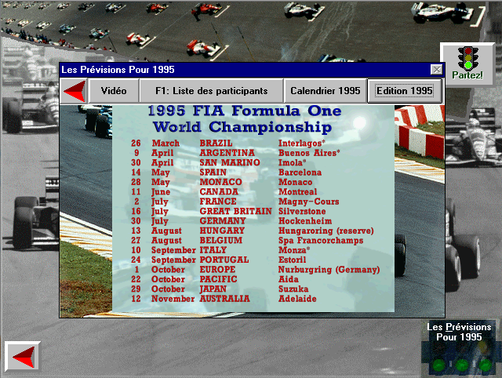Click the Barcelona circuit name
The width and height of the screenshot is (502, 378).
coord(300,173)
